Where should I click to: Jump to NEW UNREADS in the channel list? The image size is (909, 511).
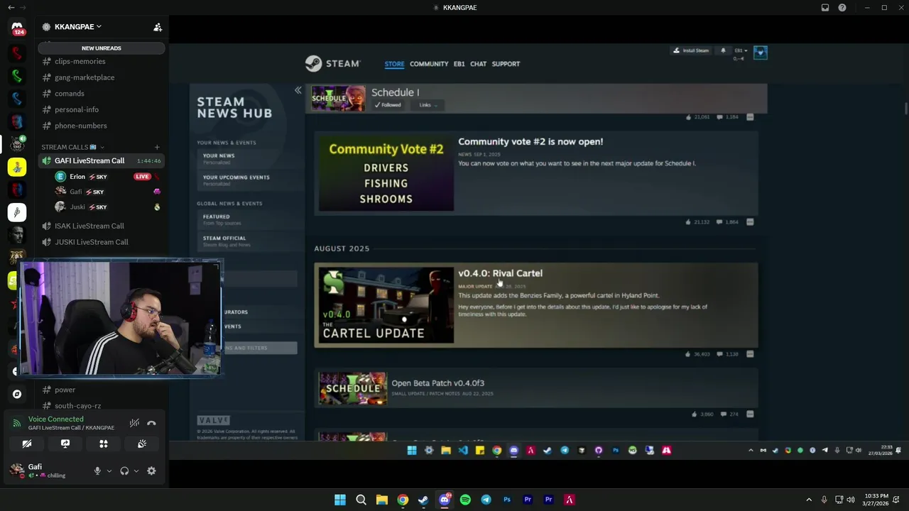pos(102,48)
